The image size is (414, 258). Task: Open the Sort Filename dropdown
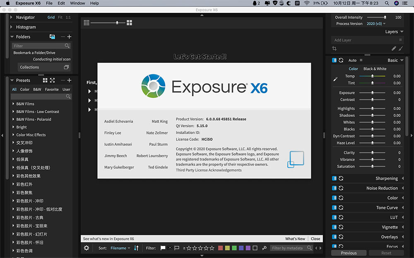[120, 248]
